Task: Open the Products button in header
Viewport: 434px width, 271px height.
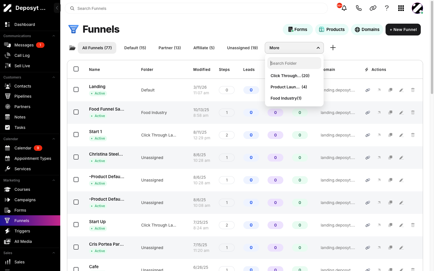Action: pos(332,30)
